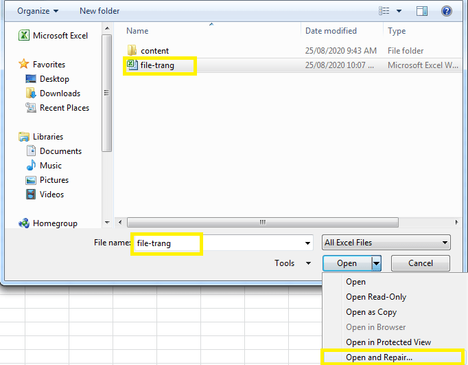Select the Desktop entry label
Screen dimensions: 468x365
[54, 79]
